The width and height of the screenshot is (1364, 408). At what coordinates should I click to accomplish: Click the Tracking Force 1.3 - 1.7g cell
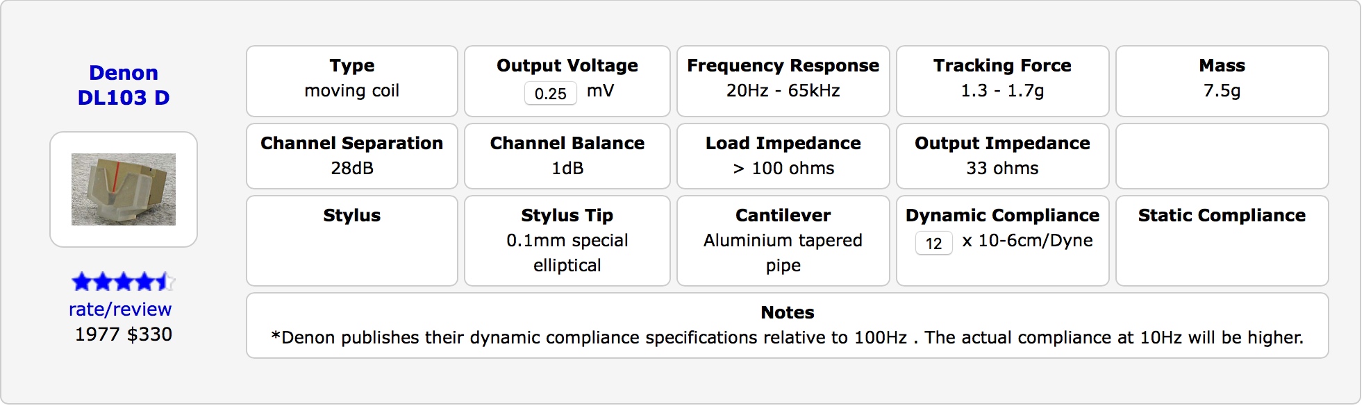tap(1002, 81)
